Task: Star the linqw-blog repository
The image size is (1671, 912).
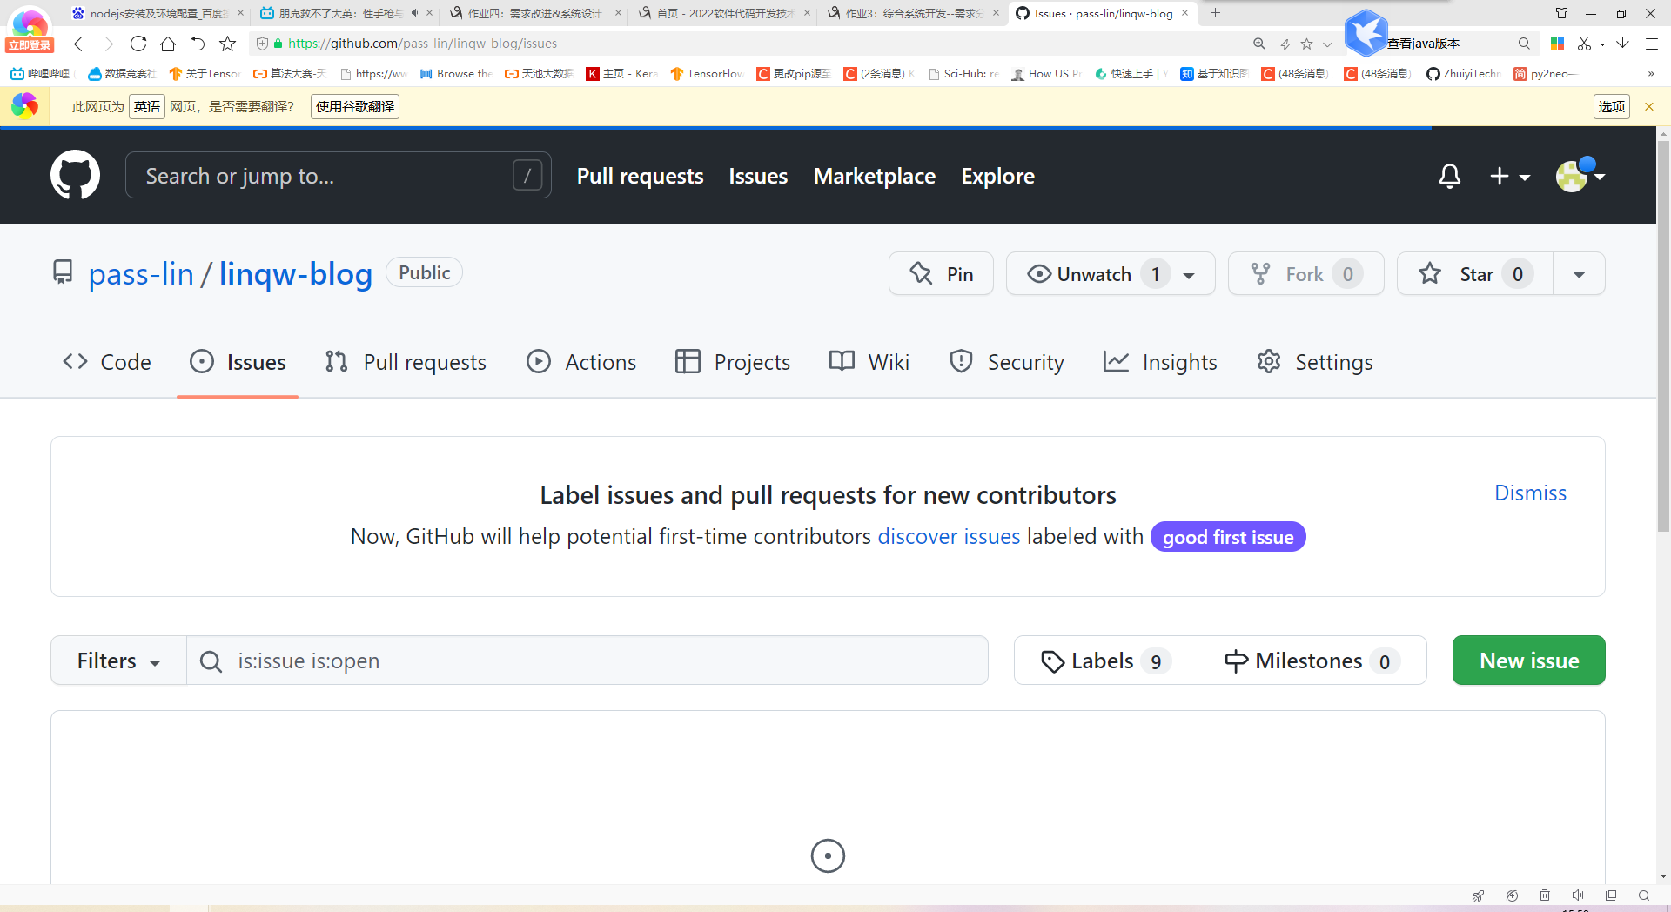Action: point(1475,274)
